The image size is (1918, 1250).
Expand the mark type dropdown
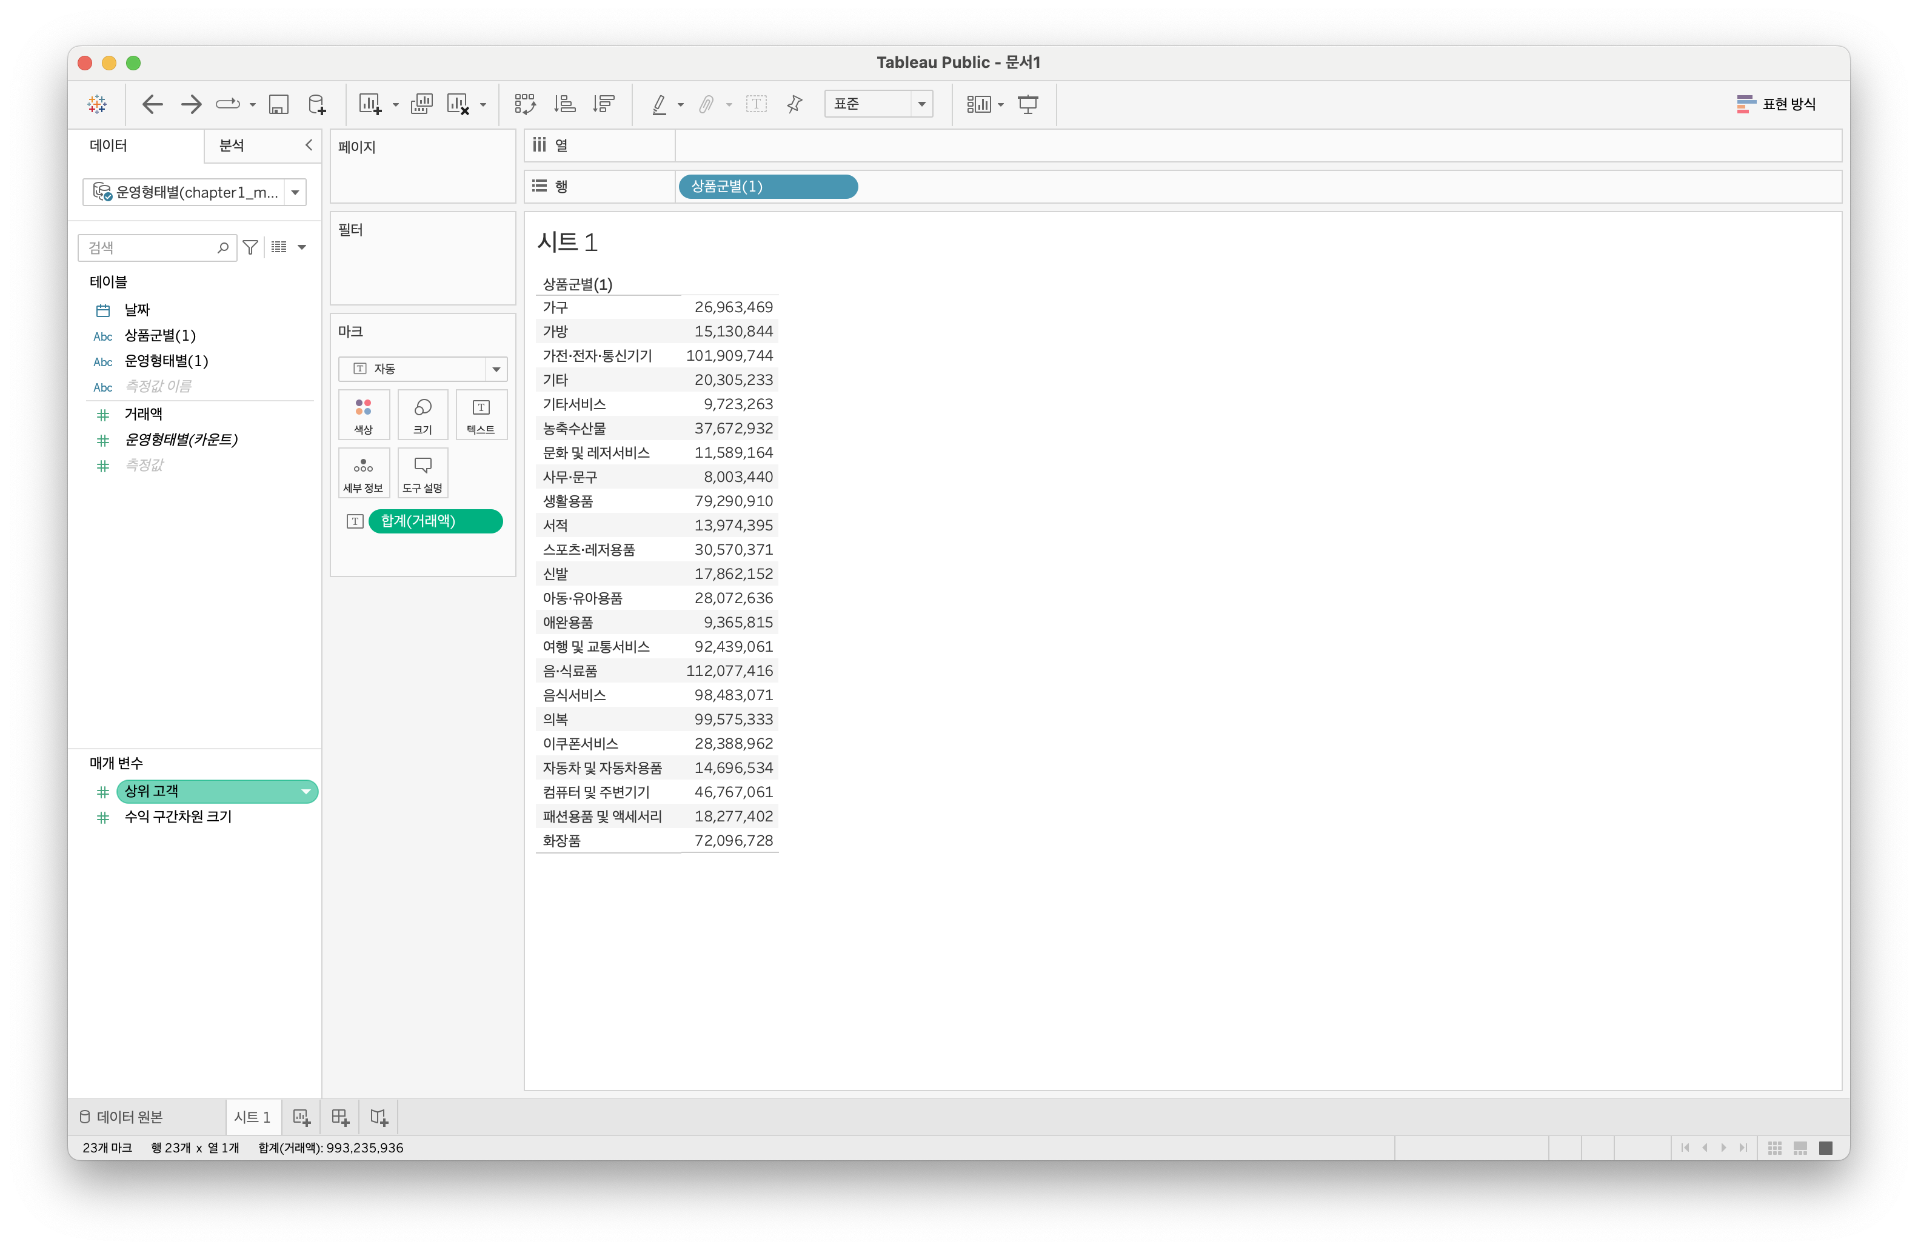(x=496, y=369)
